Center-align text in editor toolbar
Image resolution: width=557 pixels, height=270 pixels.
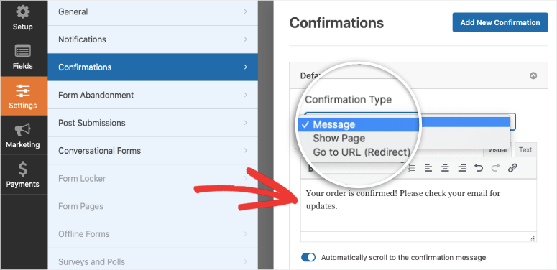[x=445, y=168]
